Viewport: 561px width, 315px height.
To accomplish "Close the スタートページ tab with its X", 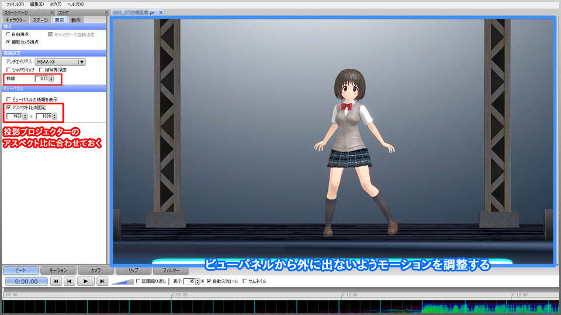I will (x=51, y=12).
